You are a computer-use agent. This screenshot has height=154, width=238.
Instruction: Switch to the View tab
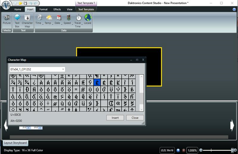tap(70, 10)
